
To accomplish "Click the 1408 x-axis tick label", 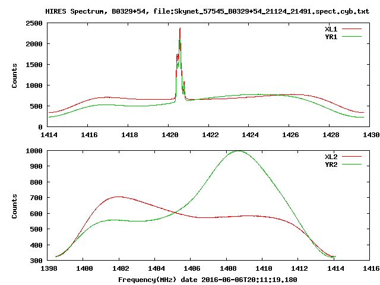I will [228, 268].
